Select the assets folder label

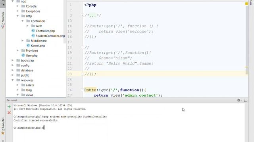click(30, 85)
